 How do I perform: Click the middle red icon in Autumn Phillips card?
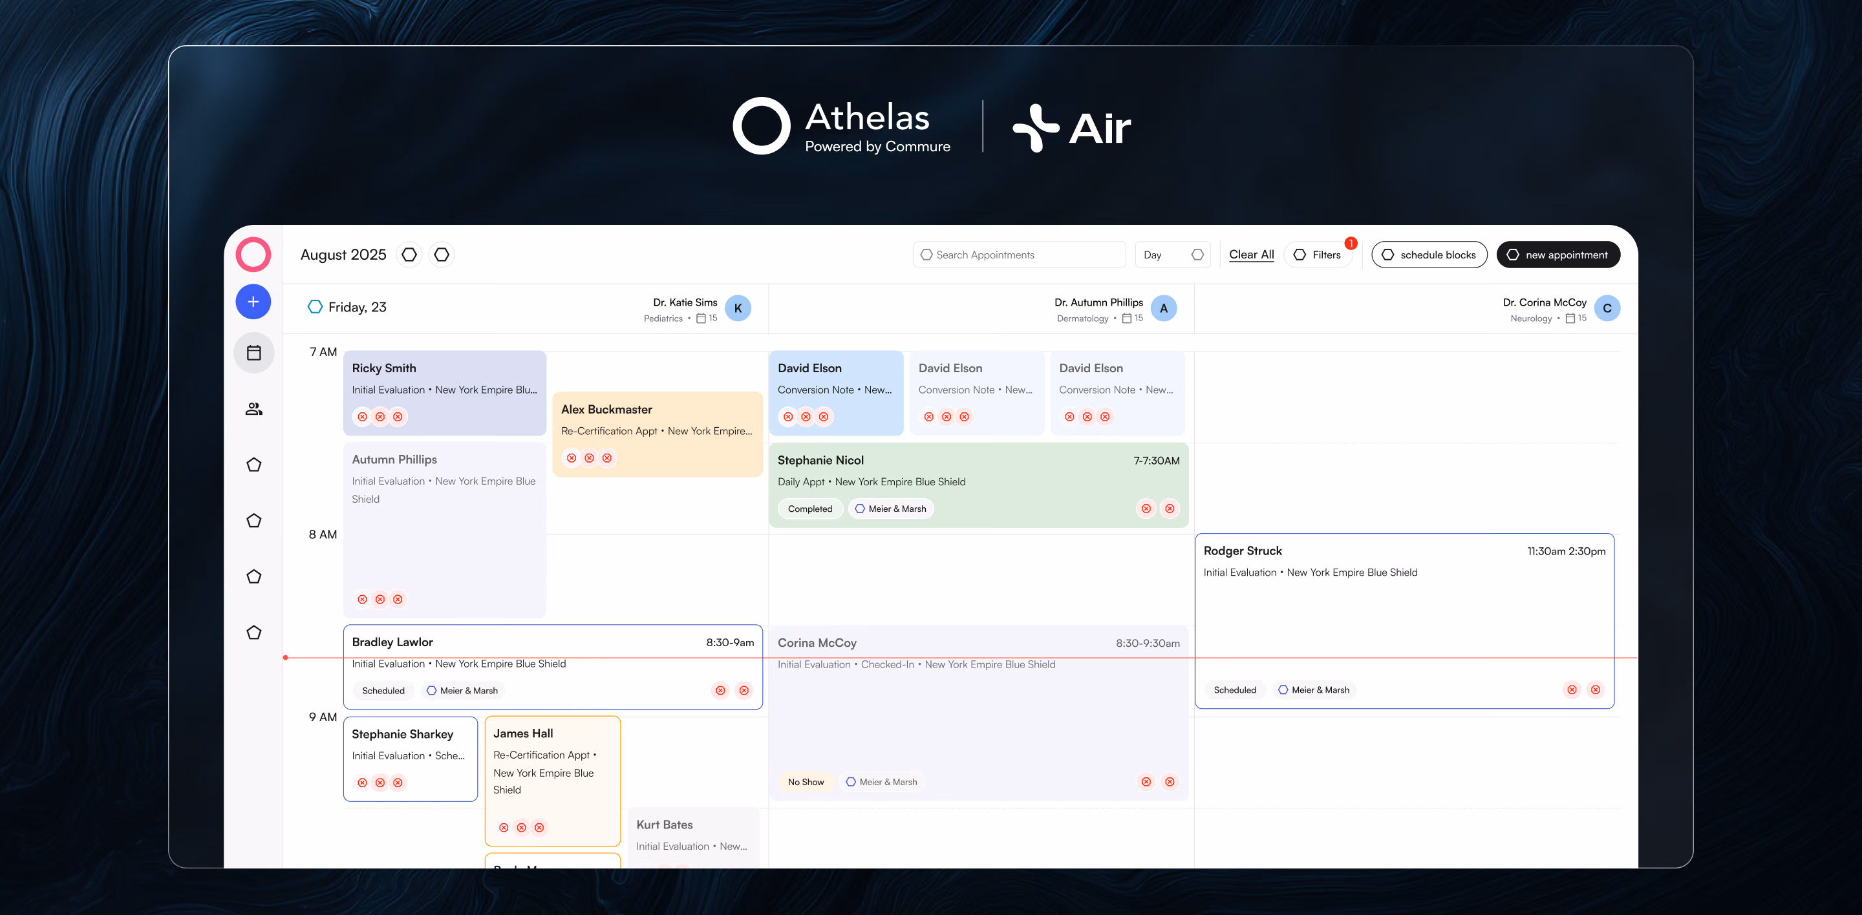(380, 600)
